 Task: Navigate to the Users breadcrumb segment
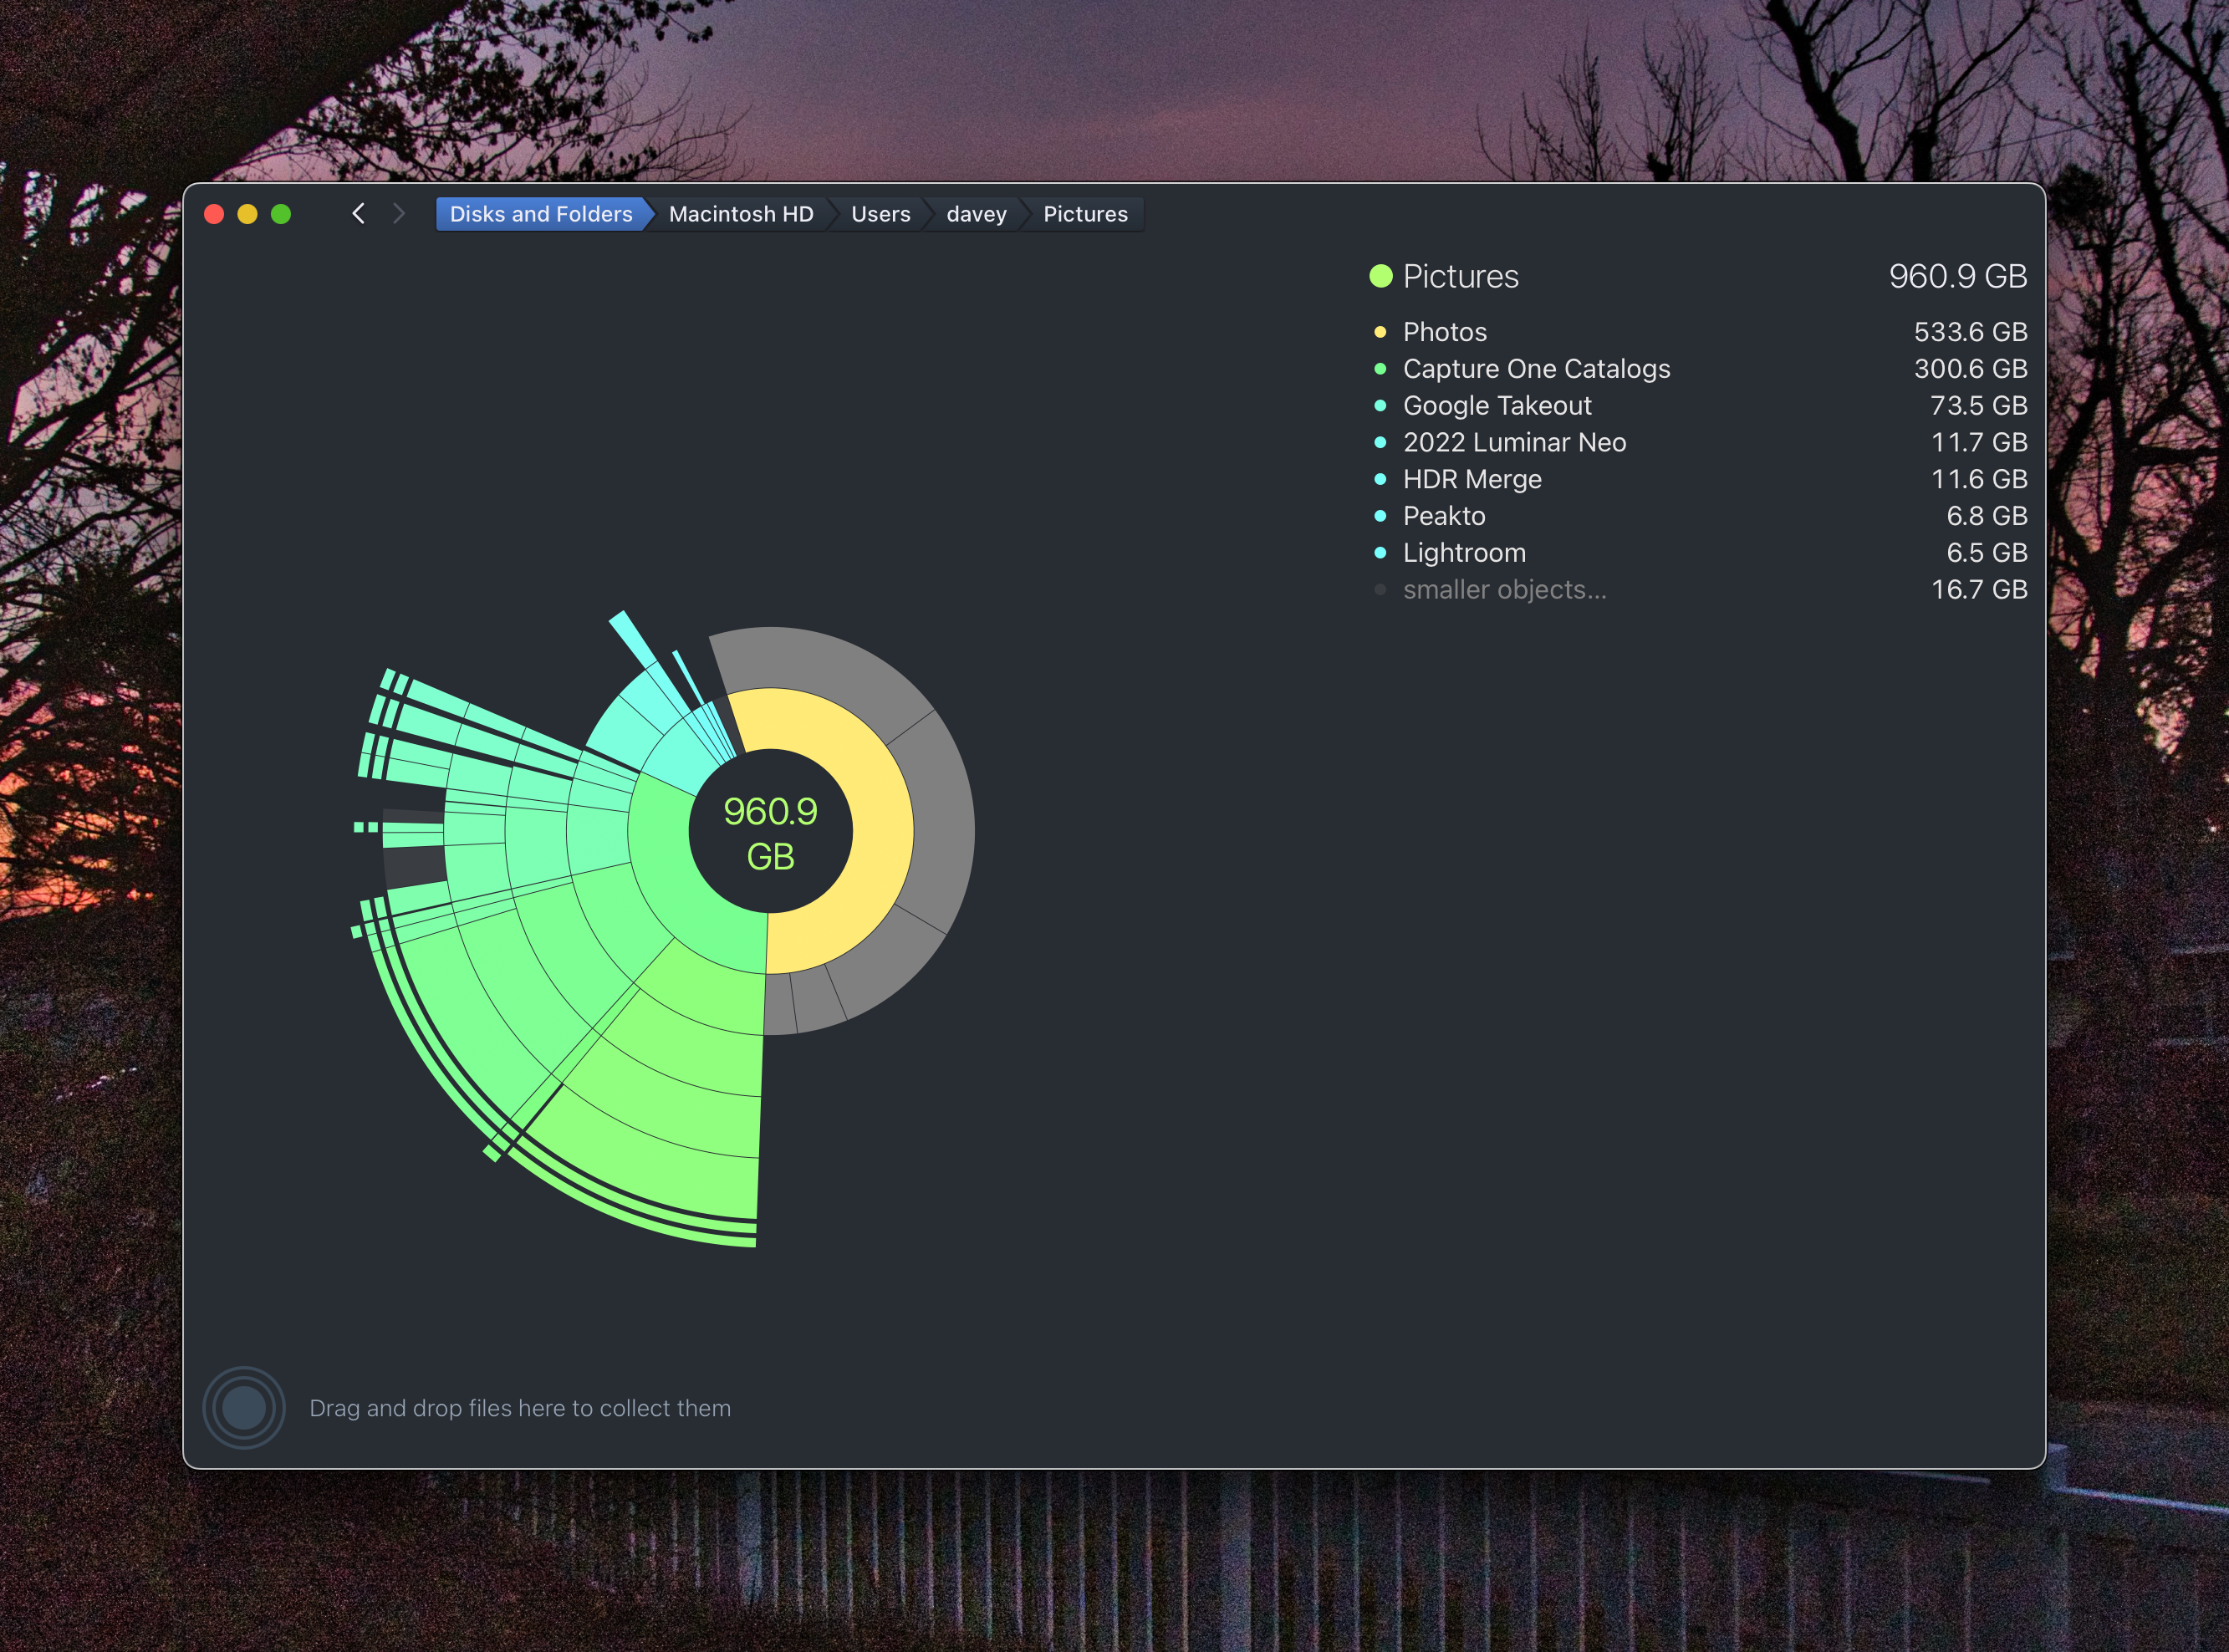click(880, 214)
